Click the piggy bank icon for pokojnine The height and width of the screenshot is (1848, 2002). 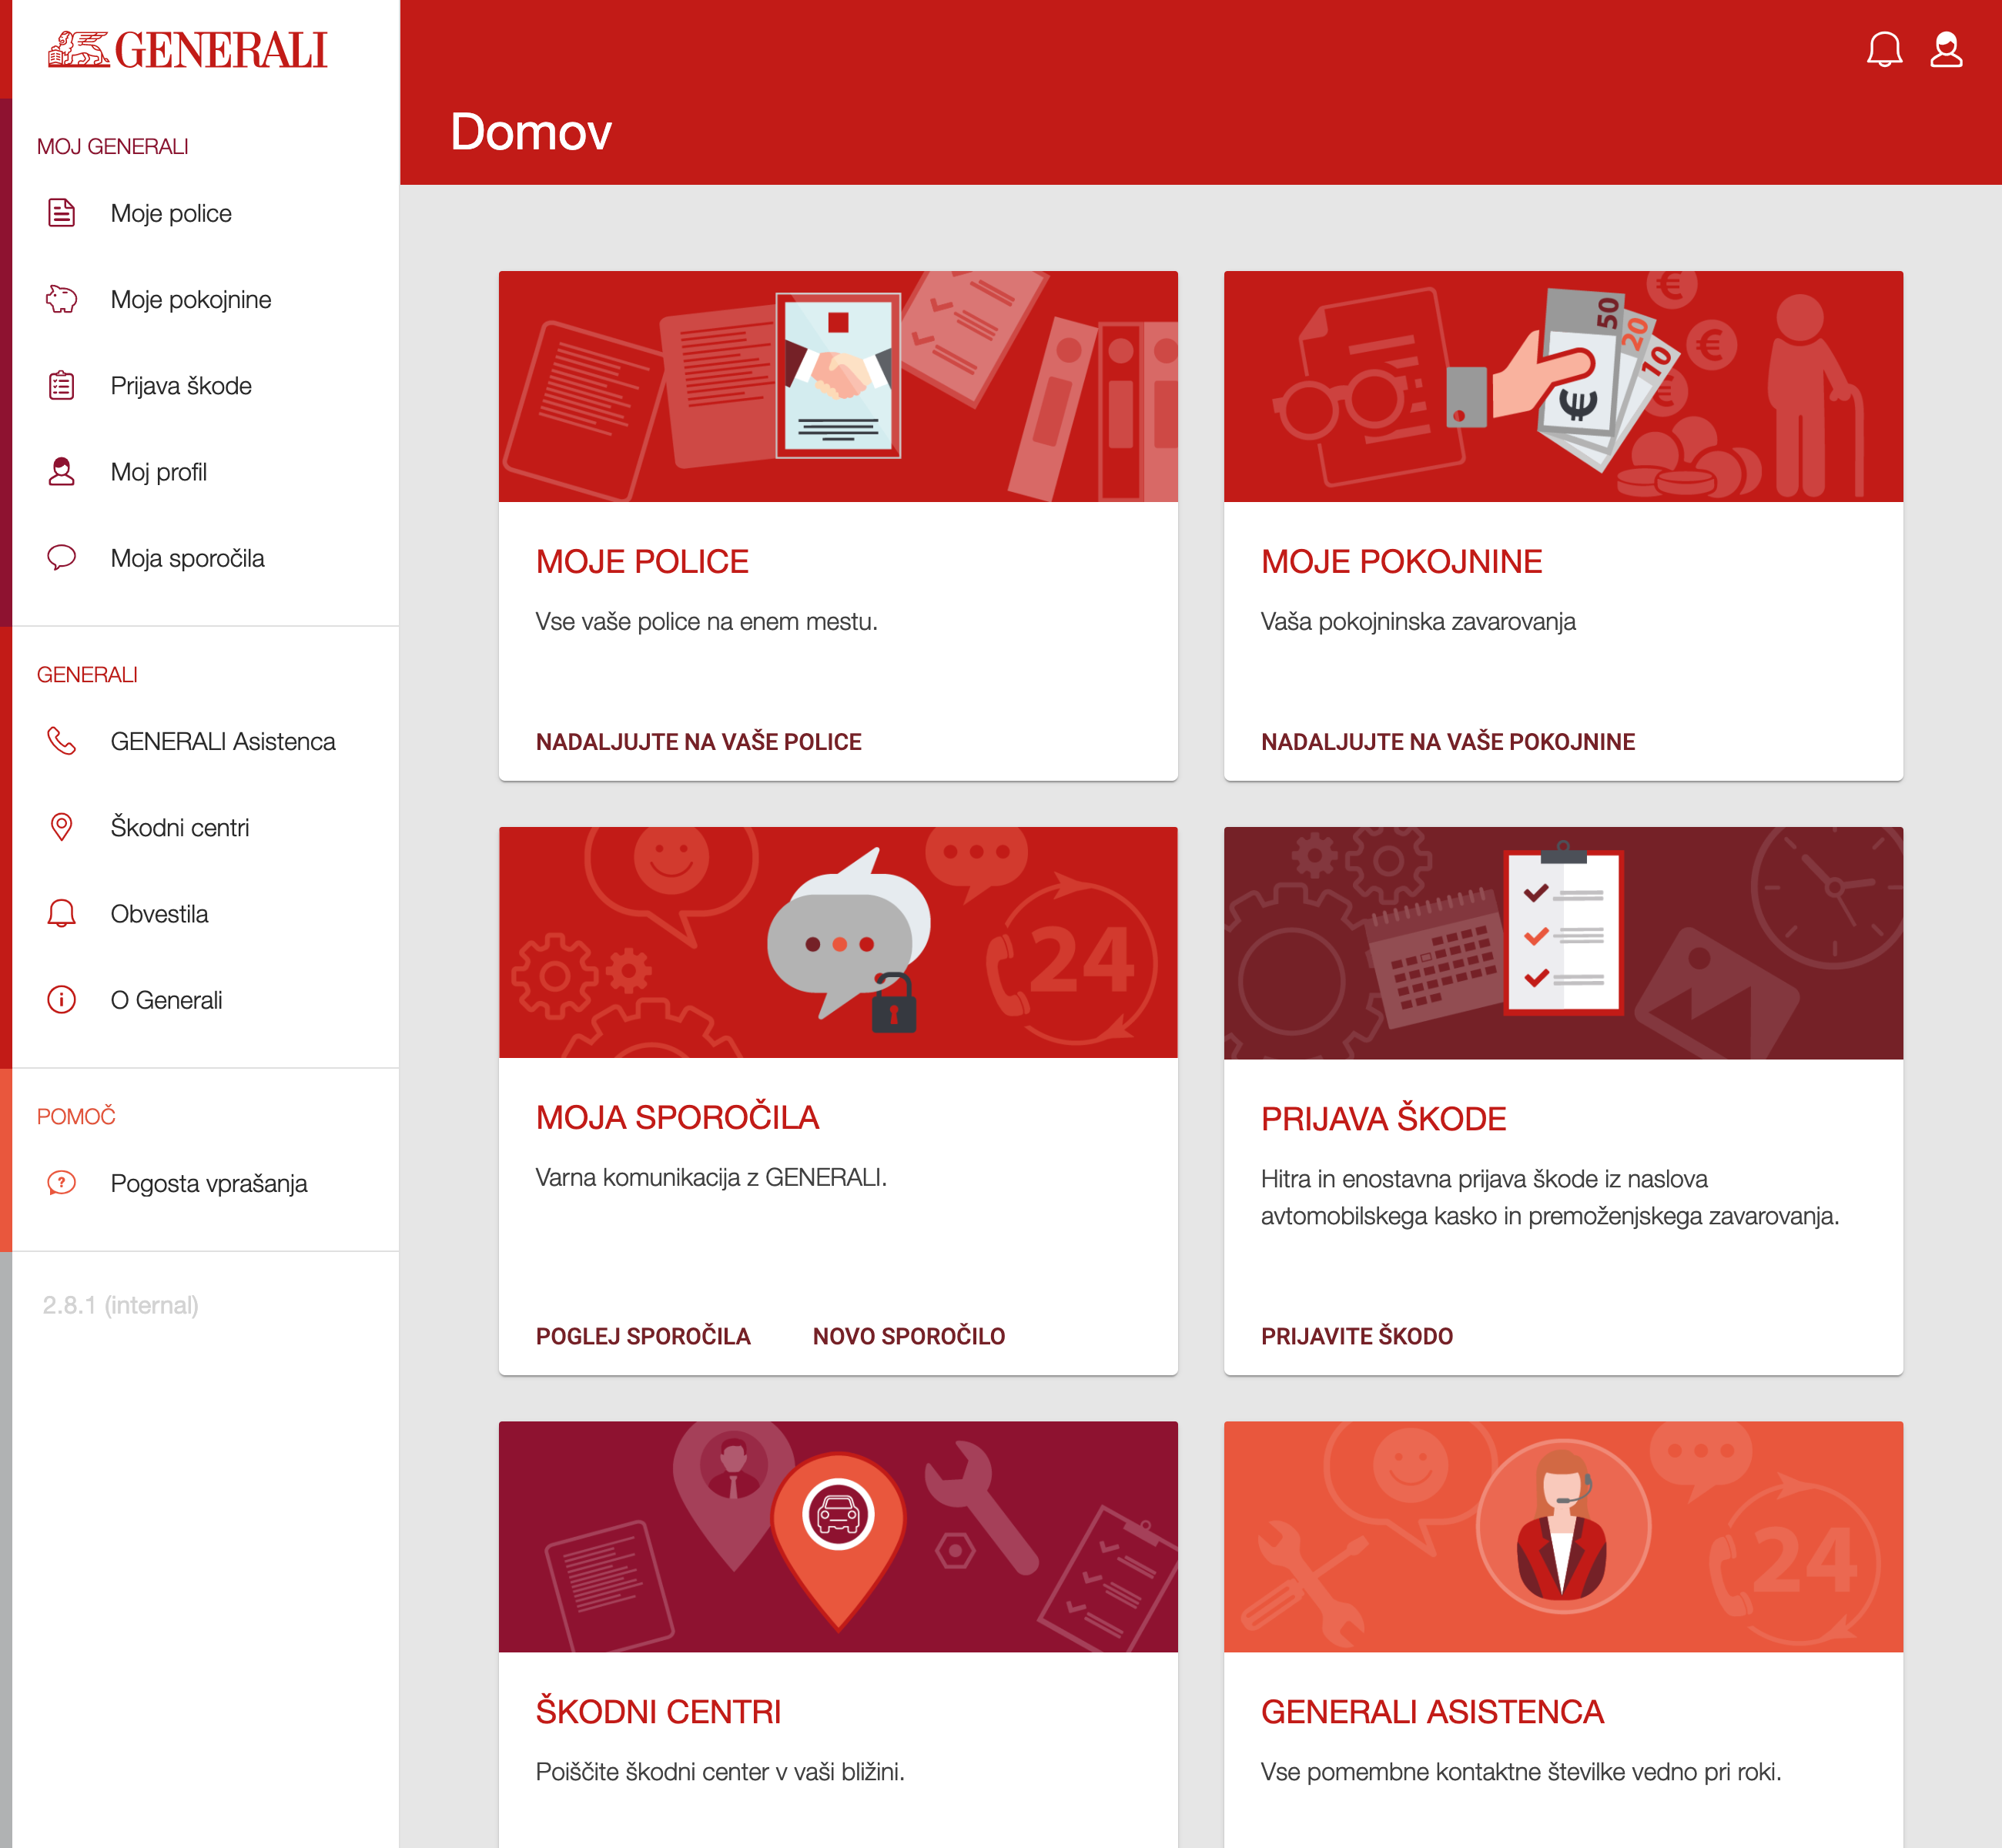click(62, 299)
